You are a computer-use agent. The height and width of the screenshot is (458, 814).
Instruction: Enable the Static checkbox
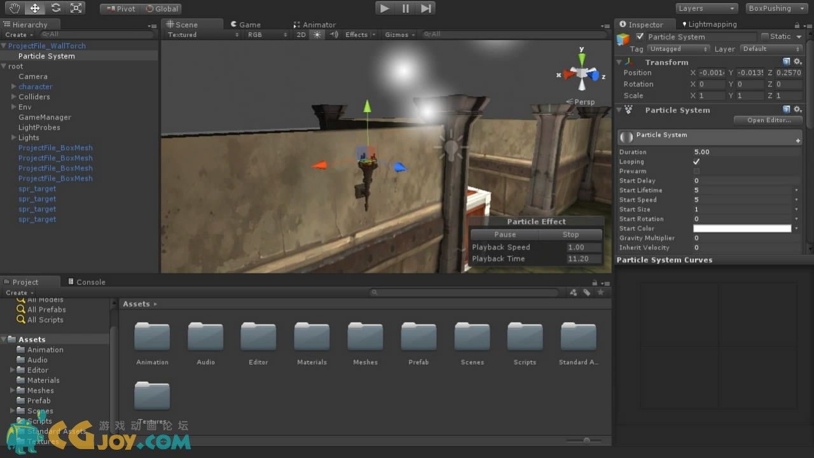point(764,37)
